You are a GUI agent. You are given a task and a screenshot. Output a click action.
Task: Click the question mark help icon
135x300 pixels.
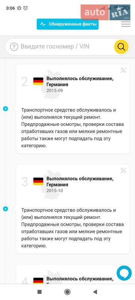coord(14,46)
